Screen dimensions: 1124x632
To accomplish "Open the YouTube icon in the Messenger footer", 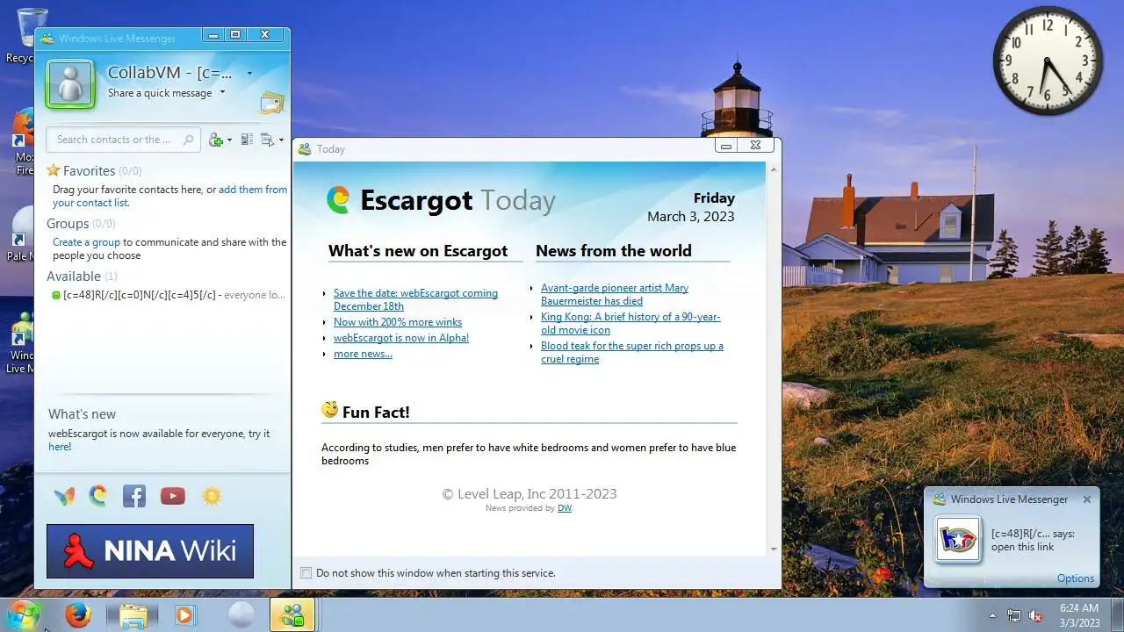I will click(x=173, y=496).
